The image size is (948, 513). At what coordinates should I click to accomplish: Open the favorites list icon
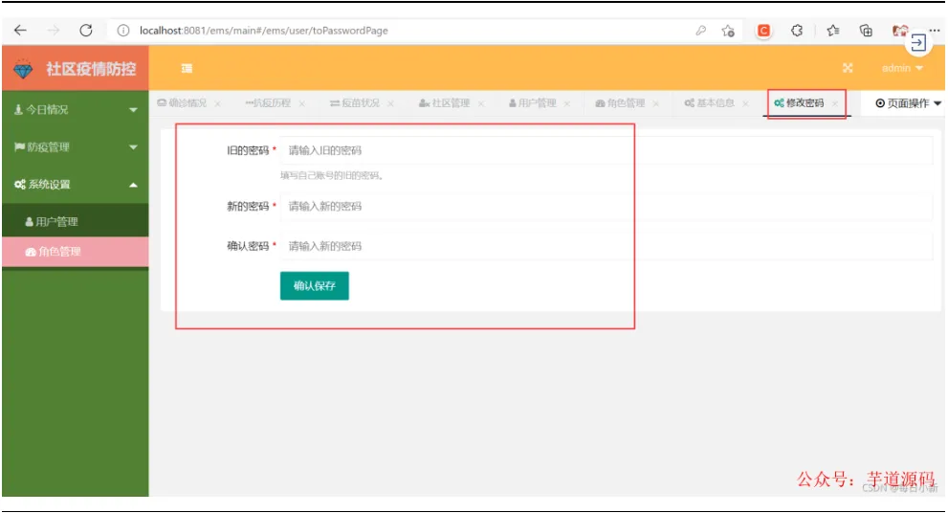[832, 31]
